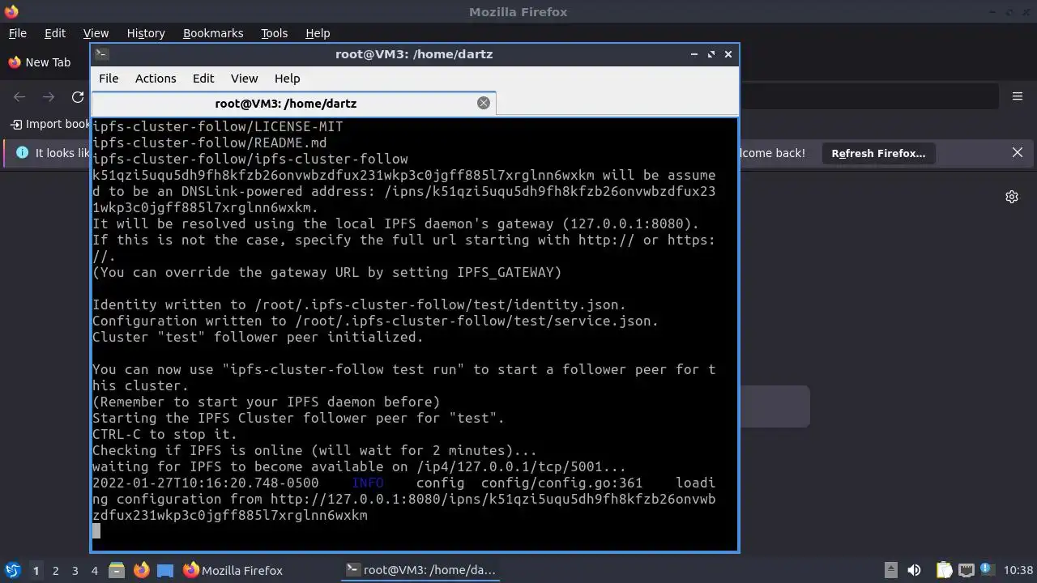
Task: Open the Firefox File menu
Action: click(17, 33)
